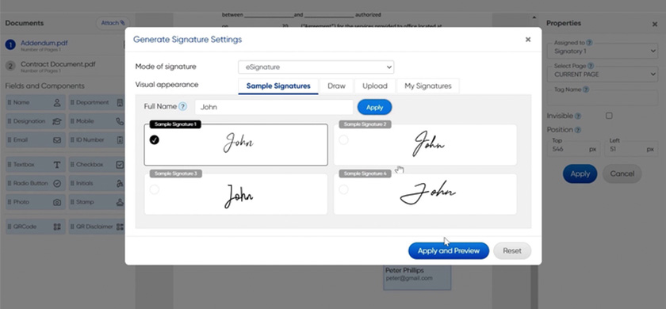Open the Mode of signature dropdown

[316, 67]
